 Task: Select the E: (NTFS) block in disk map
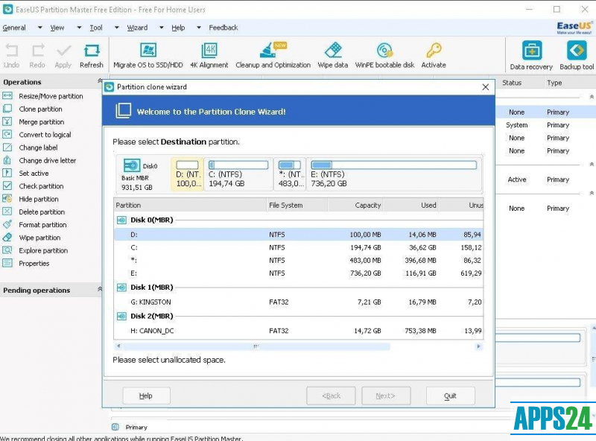[x=394, y=174]
